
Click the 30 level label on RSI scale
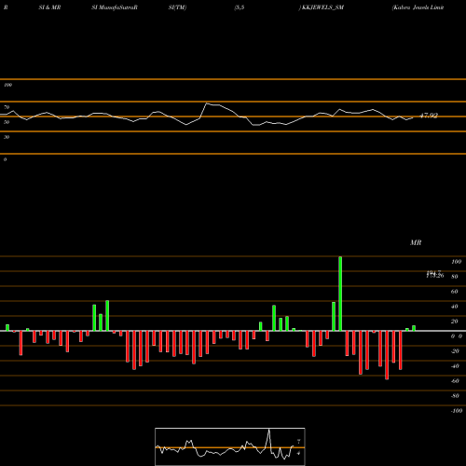pos(7,137)
